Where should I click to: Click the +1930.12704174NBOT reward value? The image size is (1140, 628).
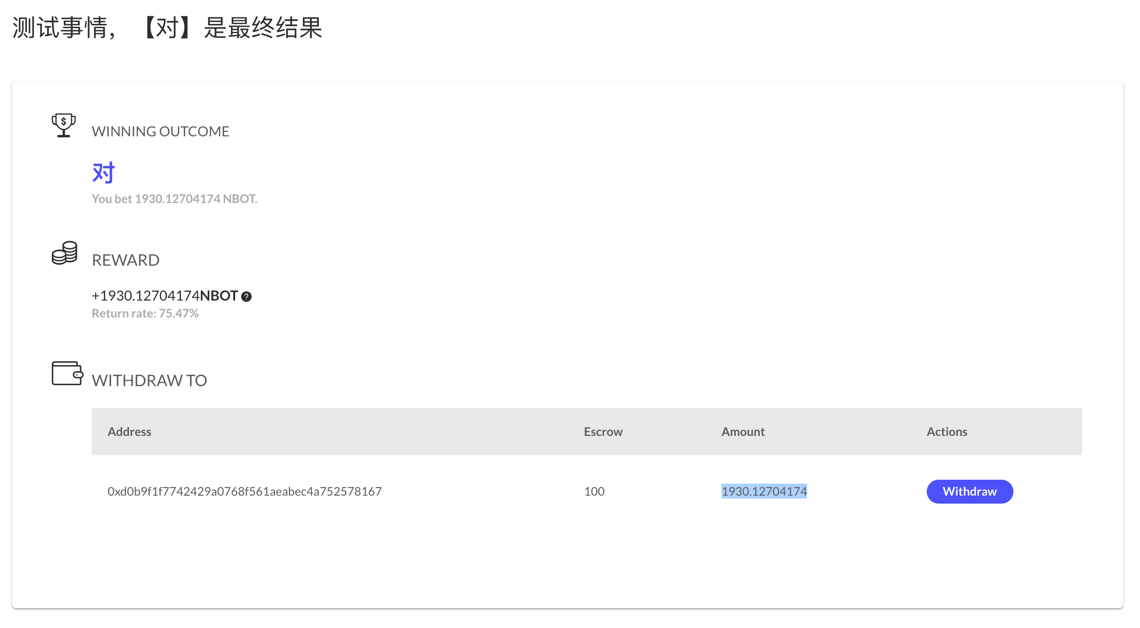164,296
